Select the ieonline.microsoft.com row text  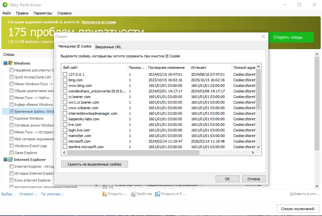[x=86, y=147]
